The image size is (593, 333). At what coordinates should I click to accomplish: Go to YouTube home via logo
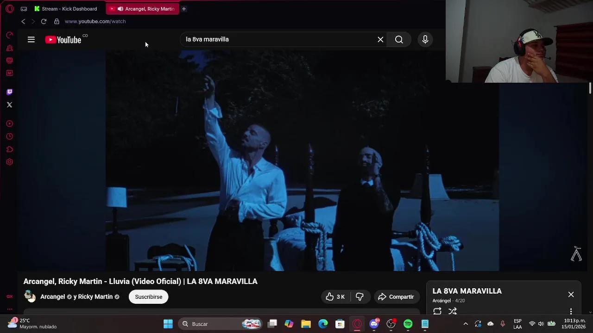tap(64, 40)
